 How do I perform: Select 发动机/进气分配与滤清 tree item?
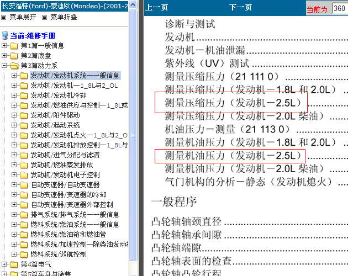[65, 155]
